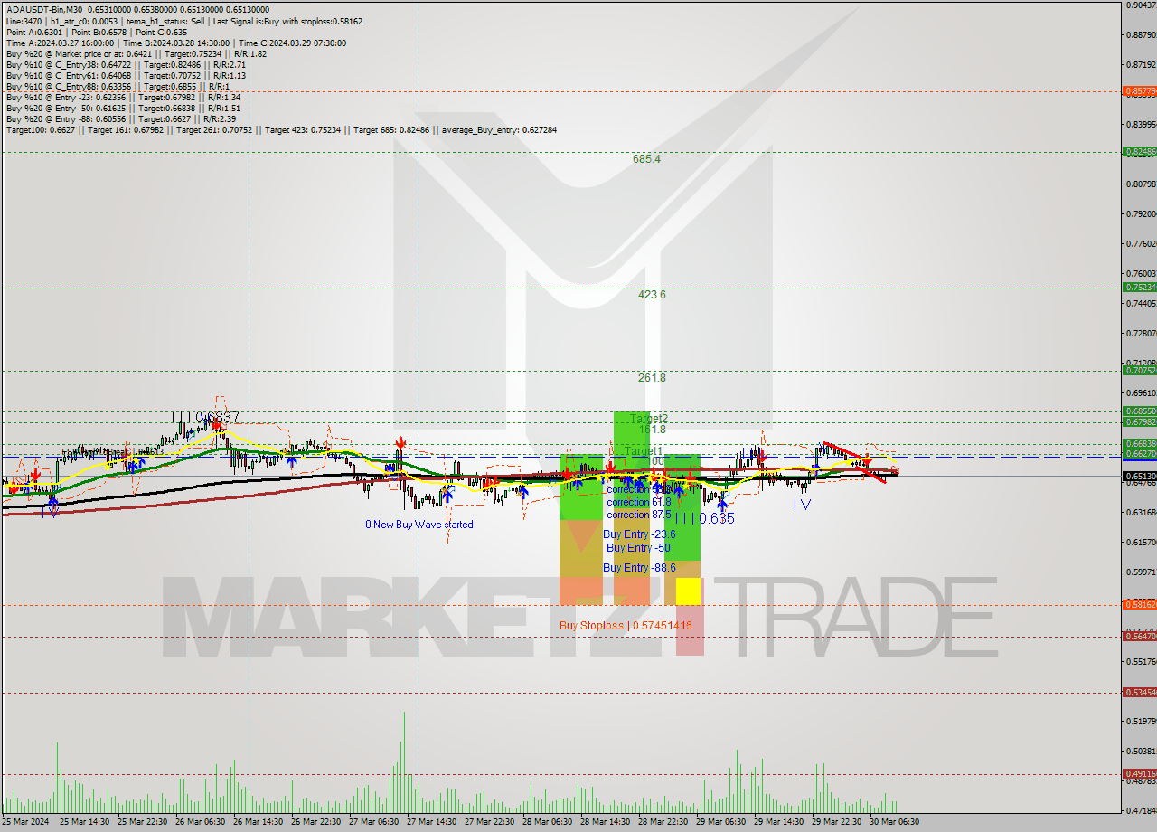The height and width of the screenshot is (832, 1157).
Task: Click the 'Line:3470' indicator status line
Action: tap(183, 21)
